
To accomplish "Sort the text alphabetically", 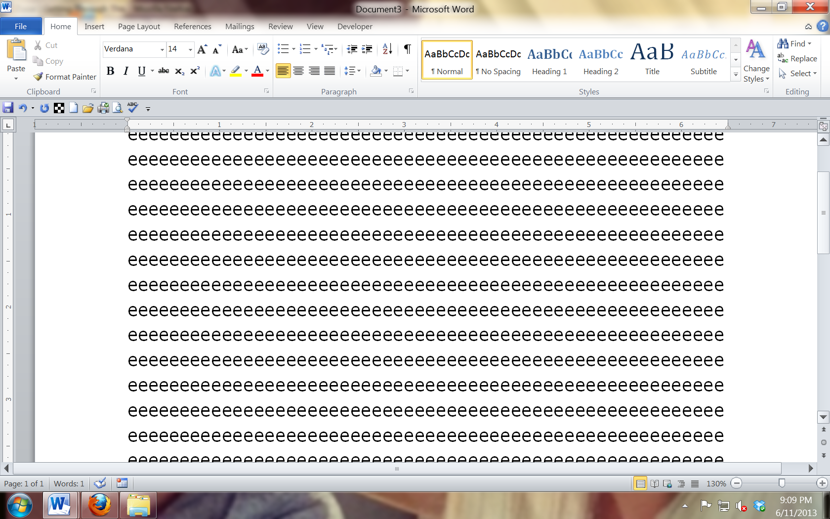I will pos(387,49).
